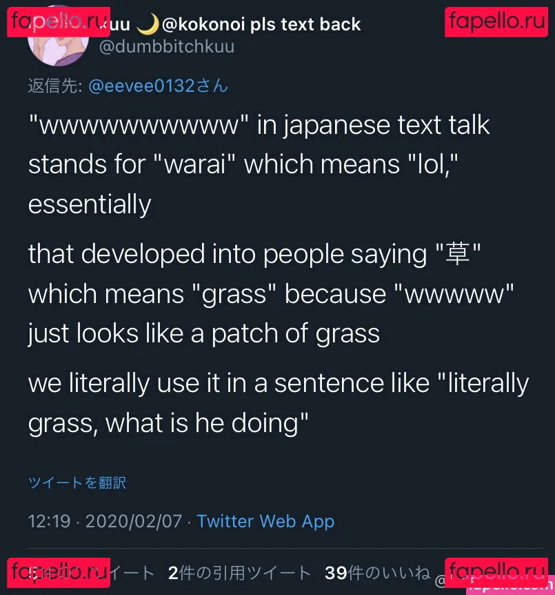Click the 返信先 reply-to label
The height and width of the screenshot is (595, 555).
tap(55, 86)
